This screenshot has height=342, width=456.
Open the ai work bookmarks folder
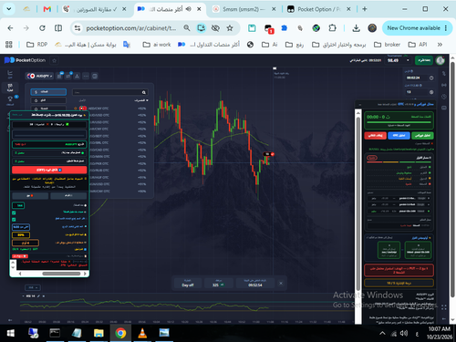tap(157, 45)
